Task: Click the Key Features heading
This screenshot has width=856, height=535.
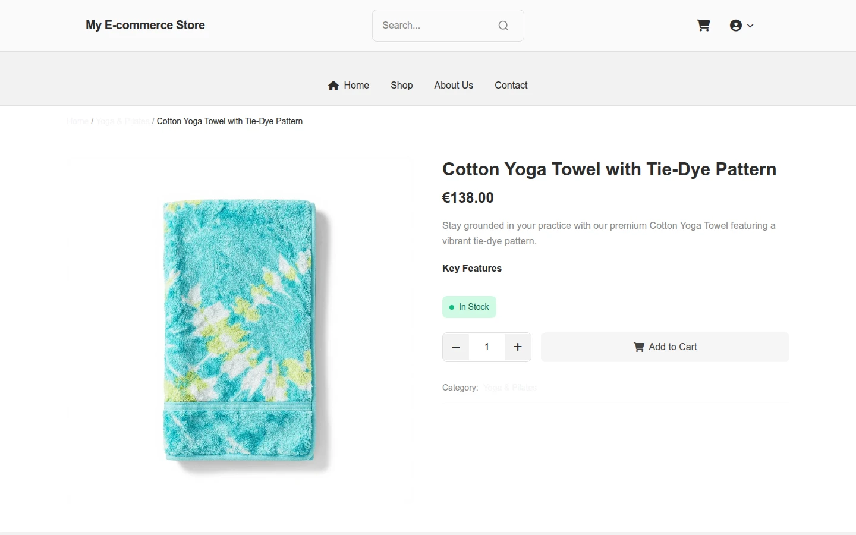Action: click(x=472, y=269)
